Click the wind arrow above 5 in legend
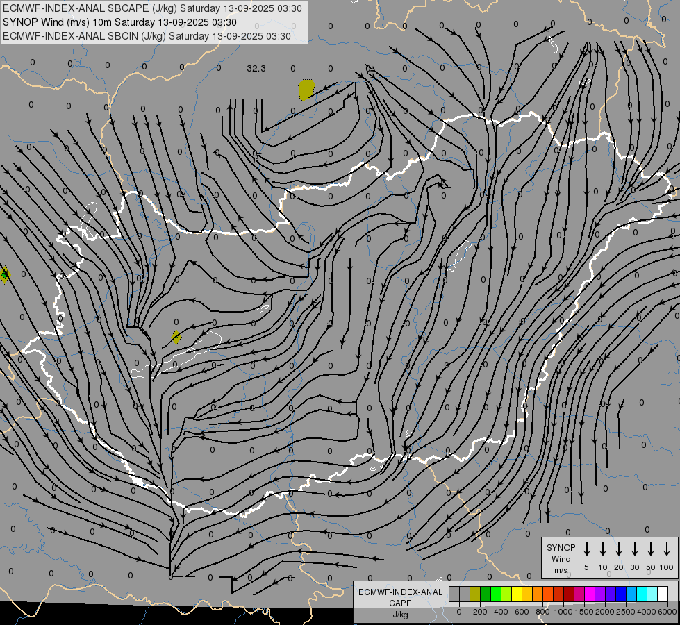 coord(586,549)
